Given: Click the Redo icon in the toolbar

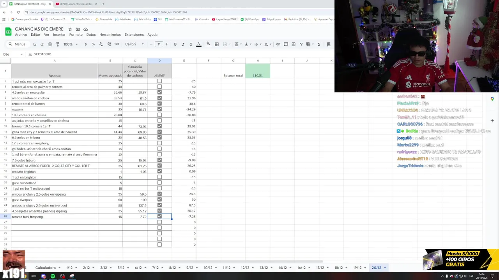Looking at the screenshot, I should pyautogui.click(x=42, y=44).
